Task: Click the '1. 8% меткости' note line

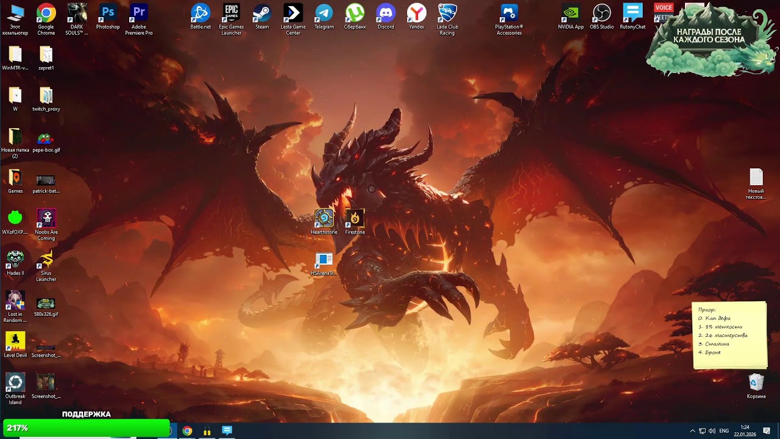Action: point(720,327)
